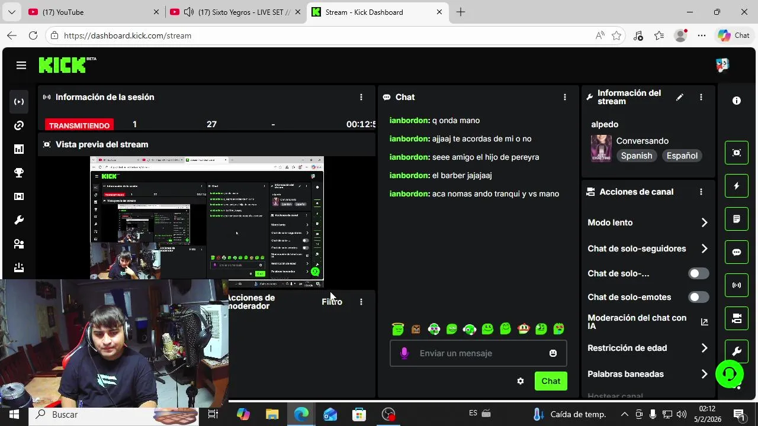Open File Explorer from the taskbar
This screenshot has height=426, width=758.
pos(272,414)
